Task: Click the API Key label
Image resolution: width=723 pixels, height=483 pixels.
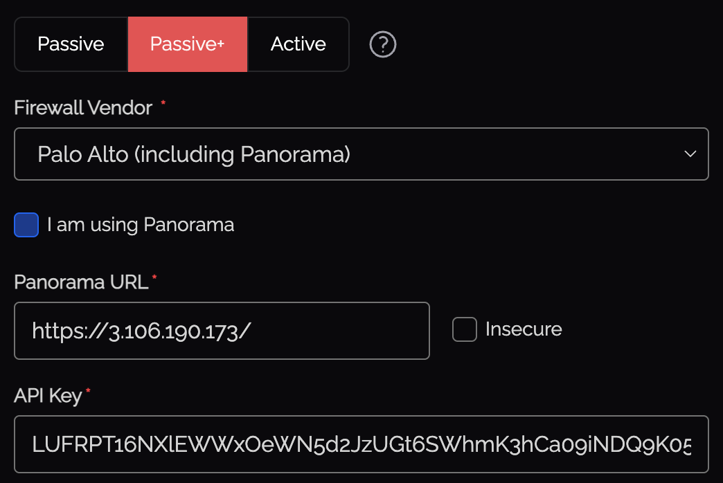Action: tap(48, 396)
